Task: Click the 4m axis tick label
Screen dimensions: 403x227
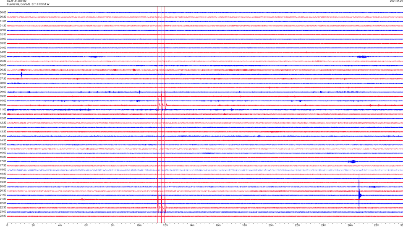Action: 60,225
